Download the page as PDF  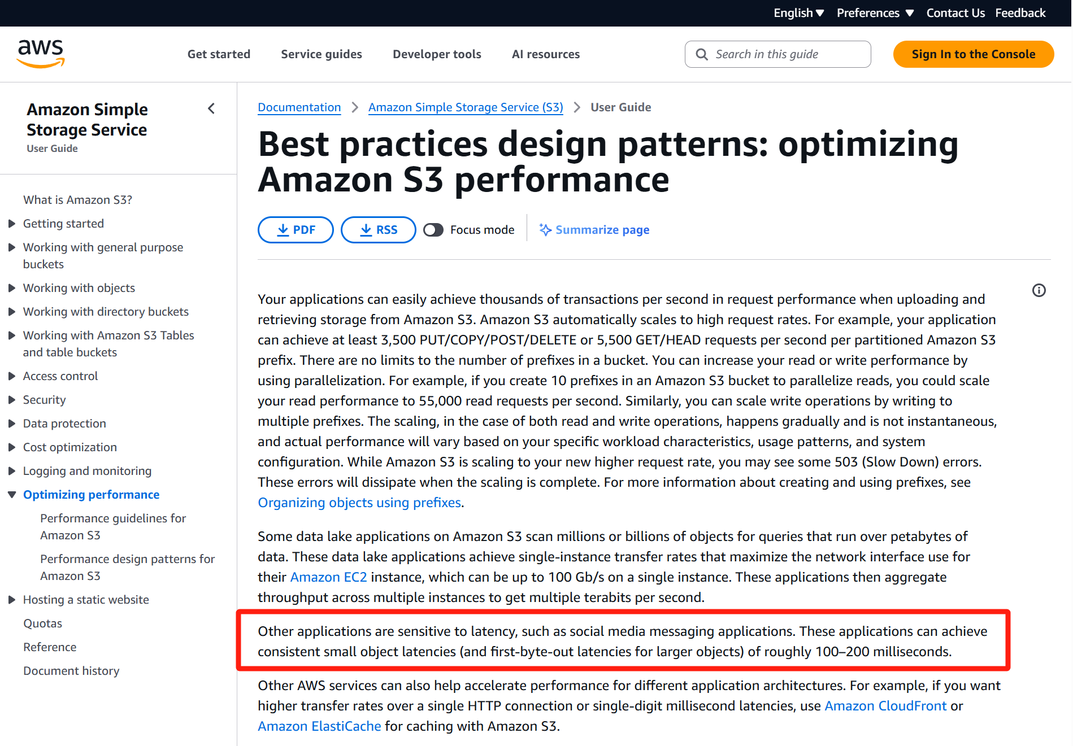coord(296,230)
